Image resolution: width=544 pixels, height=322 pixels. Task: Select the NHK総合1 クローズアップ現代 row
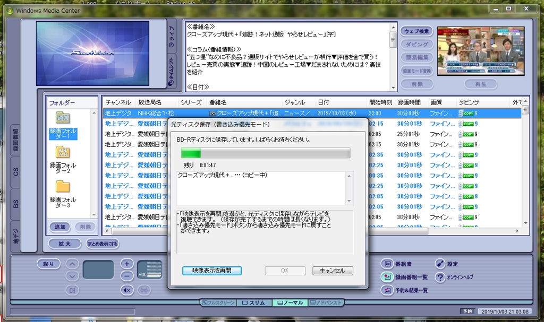(311, 114)
